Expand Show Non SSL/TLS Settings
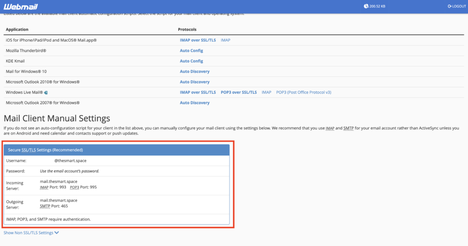The image size is (468, 246). (x=31, y=233)
